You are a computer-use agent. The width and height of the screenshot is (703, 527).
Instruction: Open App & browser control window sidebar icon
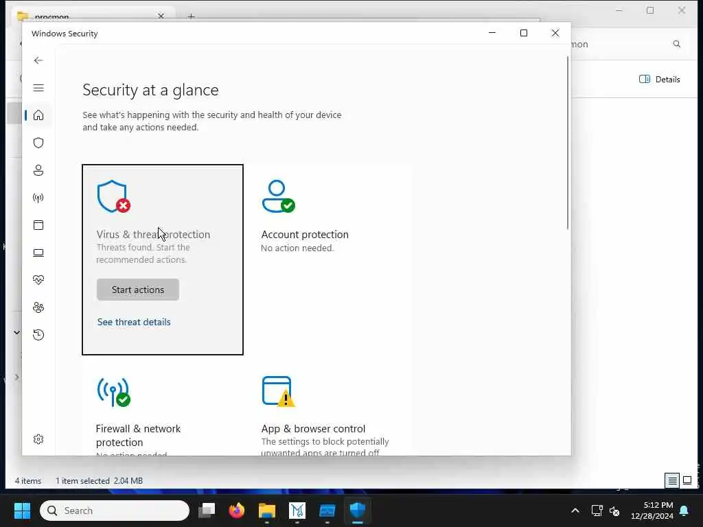click(38, 225)
